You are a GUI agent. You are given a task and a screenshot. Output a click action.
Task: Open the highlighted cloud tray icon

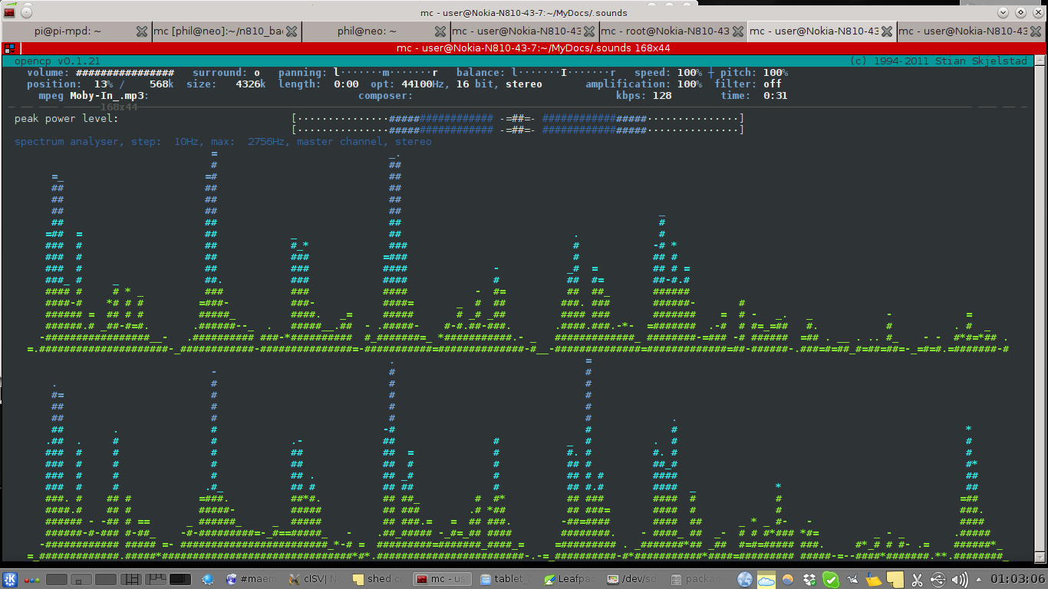click(766, 579)
